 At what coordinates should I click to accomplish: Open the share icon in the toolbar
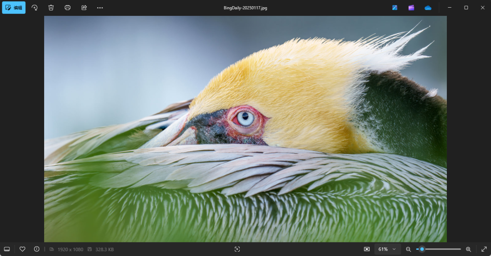(x=84, y=8)
